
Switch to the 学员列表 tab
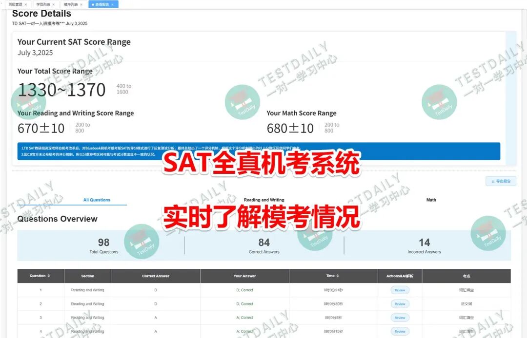coord(43,5)
